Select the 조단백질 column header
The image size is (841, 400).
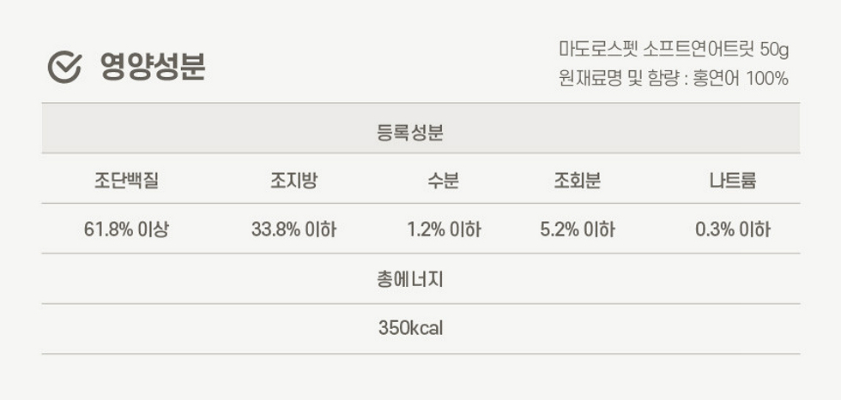[x=127, y=181]
